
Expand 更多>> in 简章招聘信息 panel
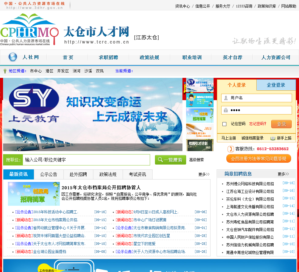pos(283,174)
